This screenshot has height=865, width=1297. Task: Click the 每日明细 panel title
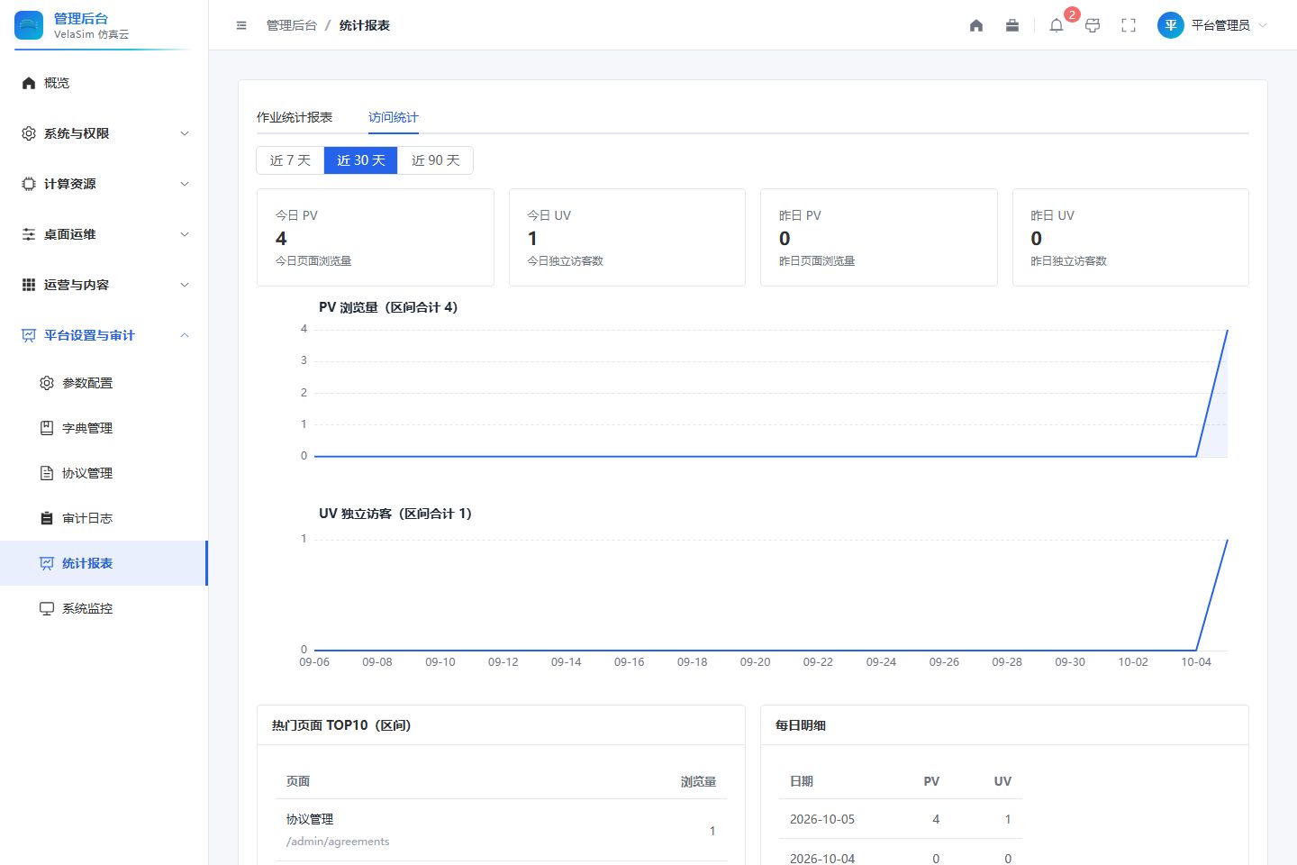pyautogui.click(x=801, y=725)
